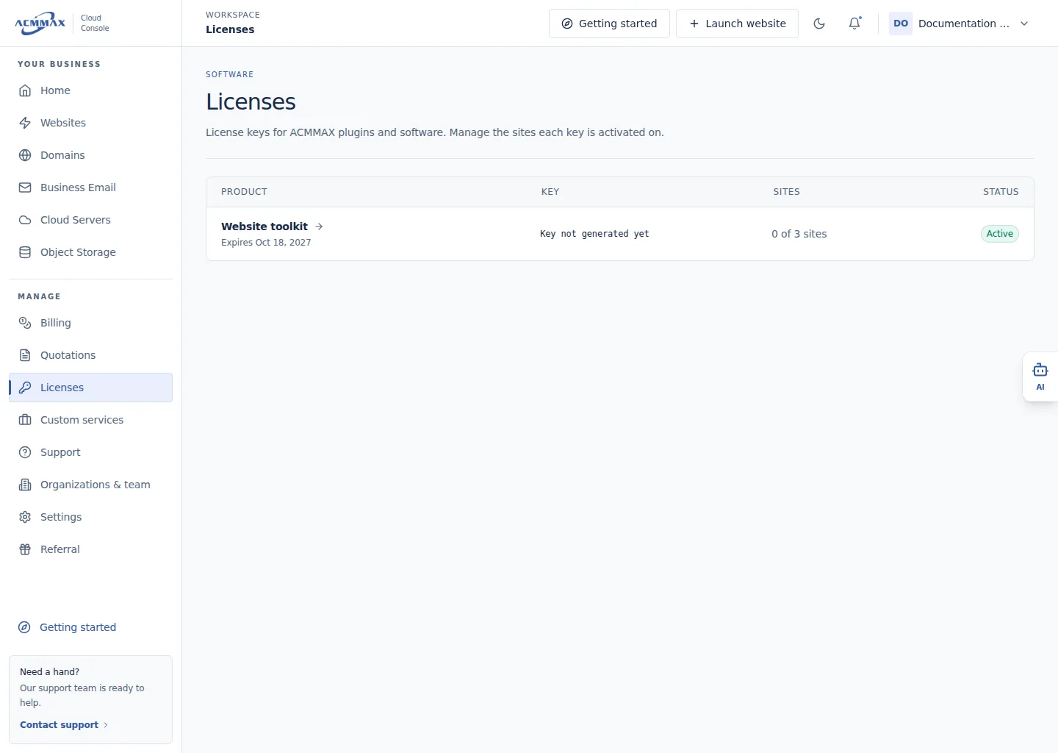
Task: Open the notifications bell
Action: (854, 24)
